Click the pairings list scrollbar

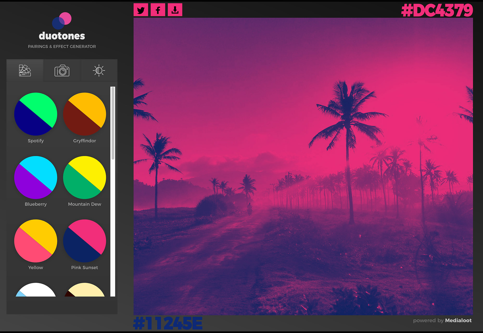[x=113, y=191]
